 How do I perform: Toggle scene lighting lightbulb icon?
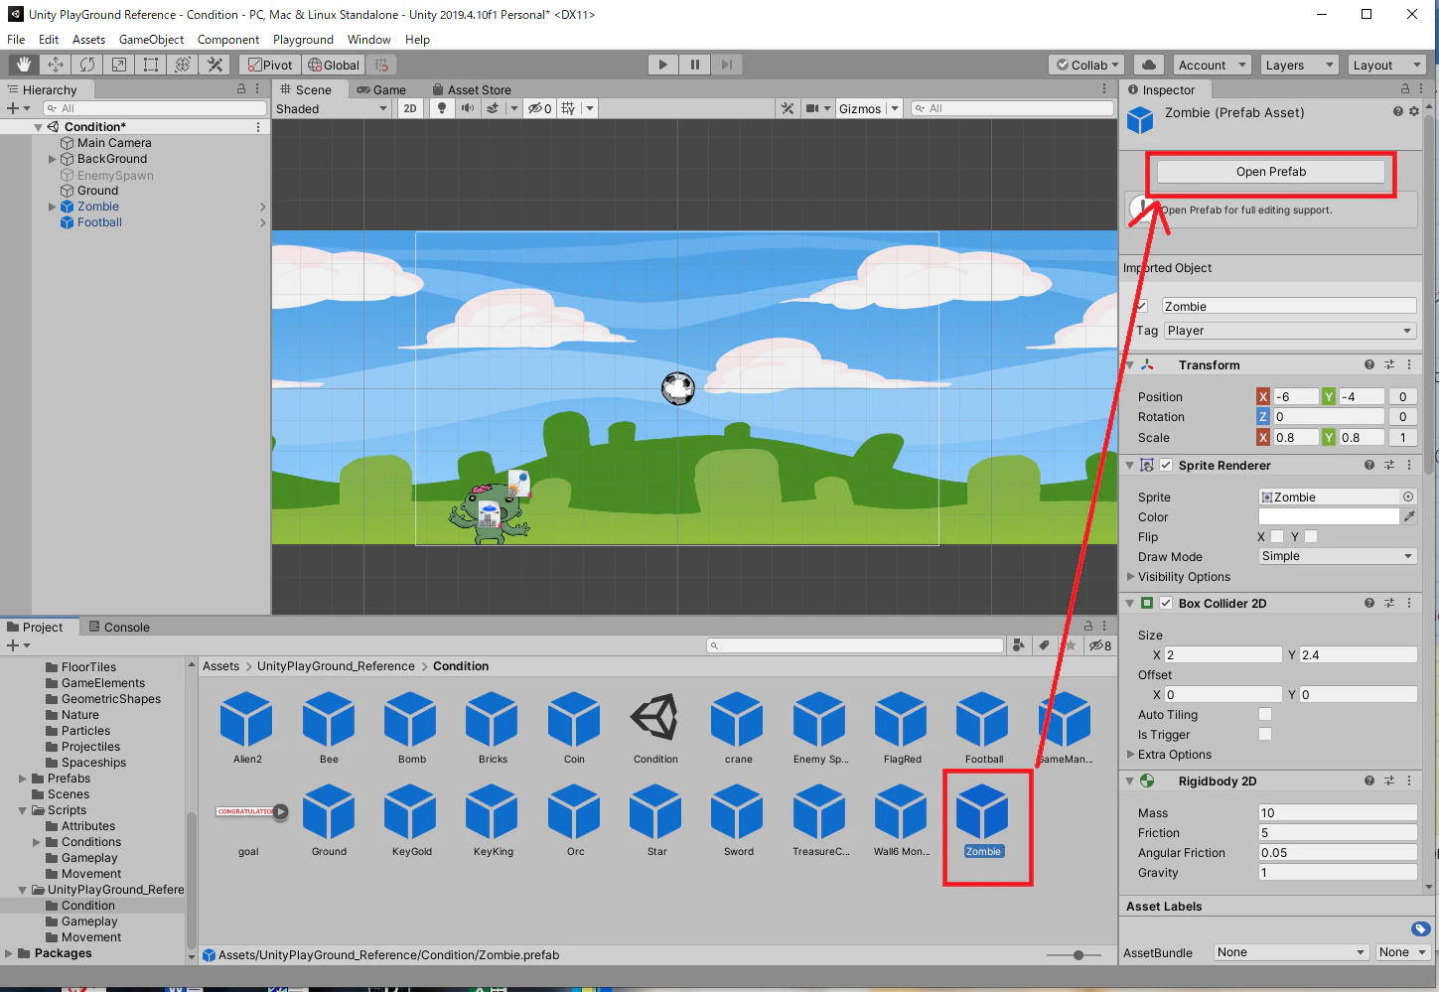[442, 108]
